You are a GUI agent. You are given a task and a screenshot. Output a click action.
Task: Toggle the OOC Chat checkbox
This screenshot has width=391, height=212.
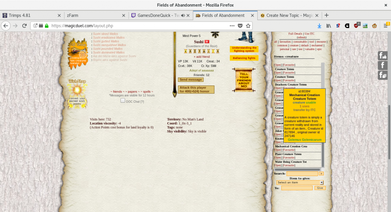[123, 101]
